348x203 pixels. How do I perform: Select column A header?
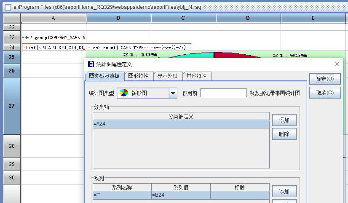pos(53,18)
